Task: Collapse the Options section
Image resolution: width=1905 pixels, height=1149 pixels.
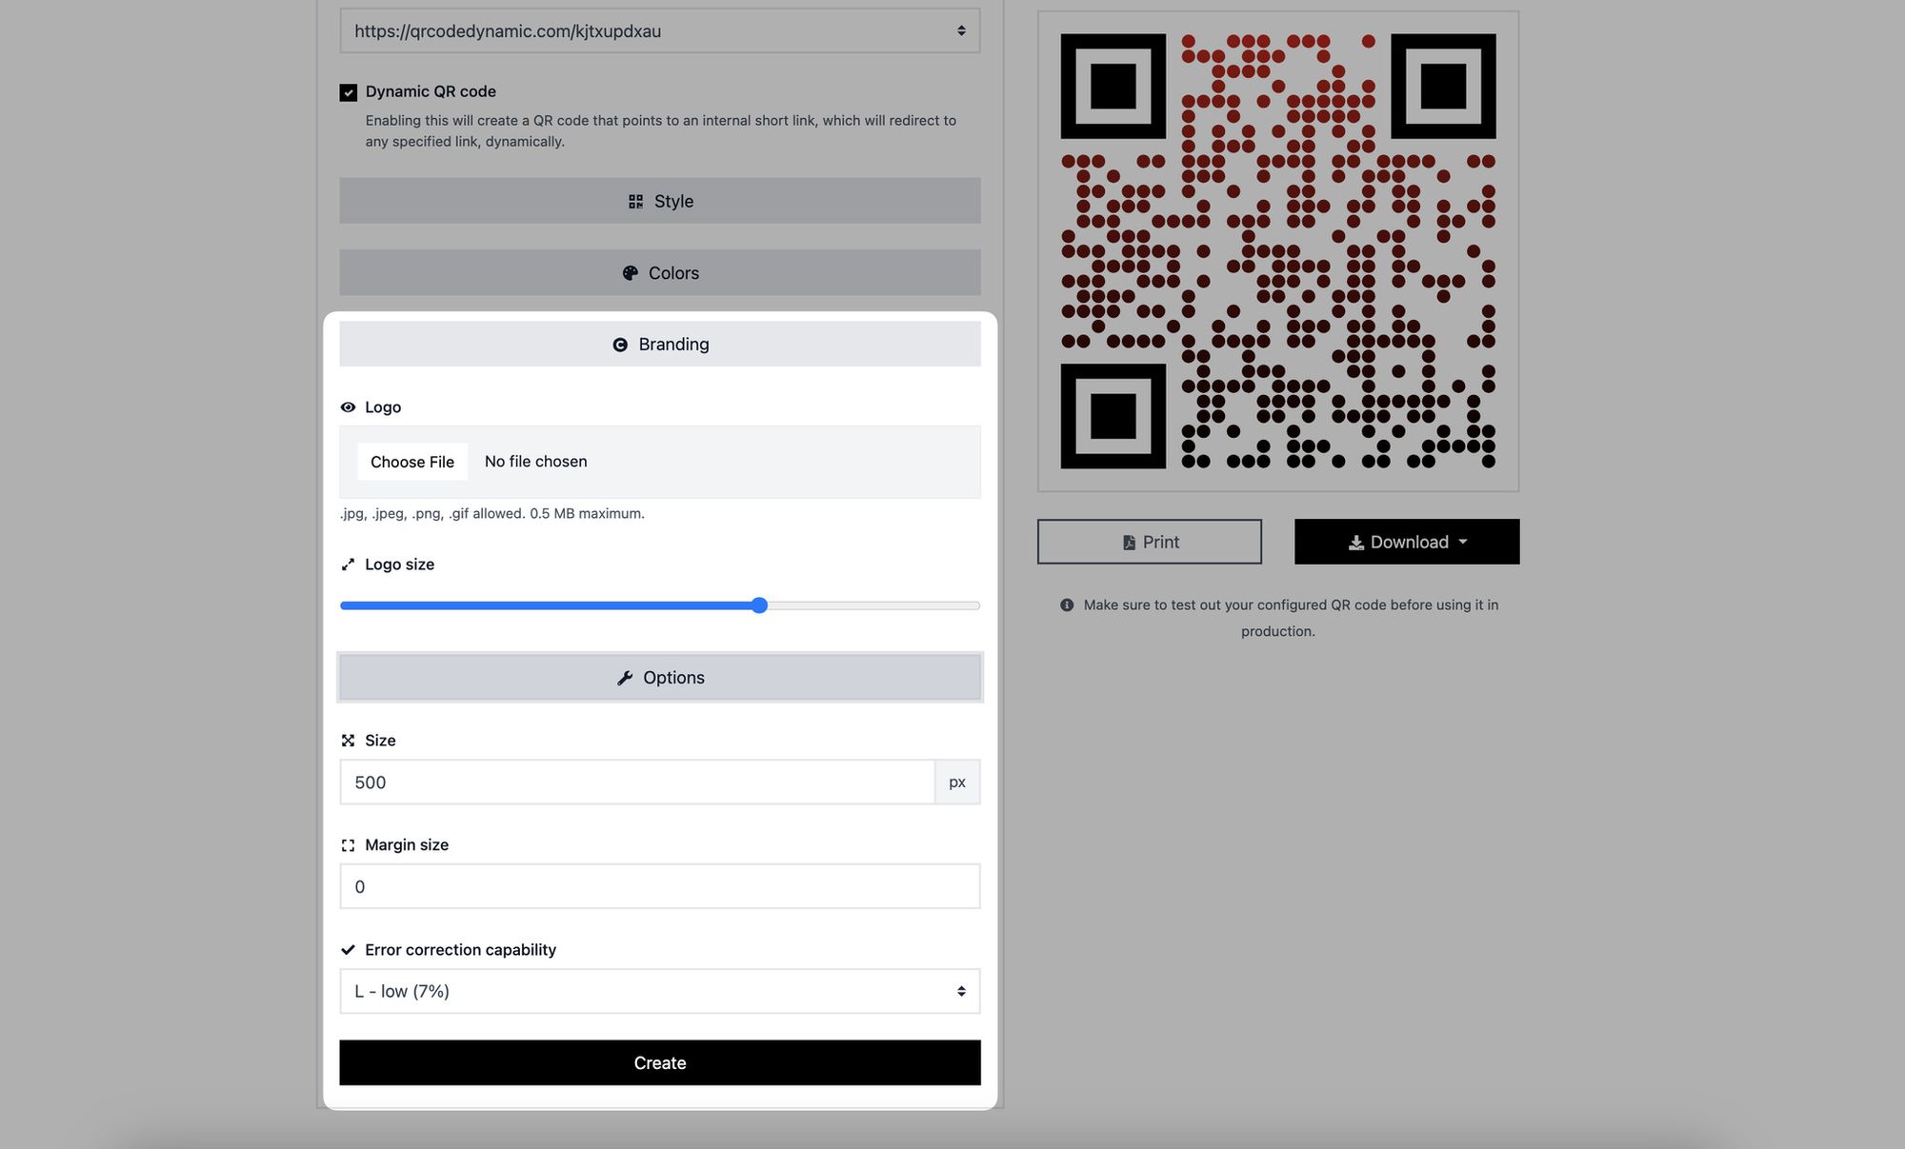Action: (x=659, y=678)
